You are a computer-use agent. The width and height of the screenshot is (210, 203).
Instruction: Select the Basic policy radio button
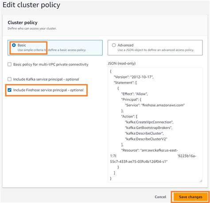coord(14,45)
